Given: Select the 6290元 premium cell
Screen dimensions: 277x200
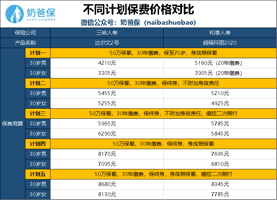Looking at the screenshot, I should click(107, 134).
